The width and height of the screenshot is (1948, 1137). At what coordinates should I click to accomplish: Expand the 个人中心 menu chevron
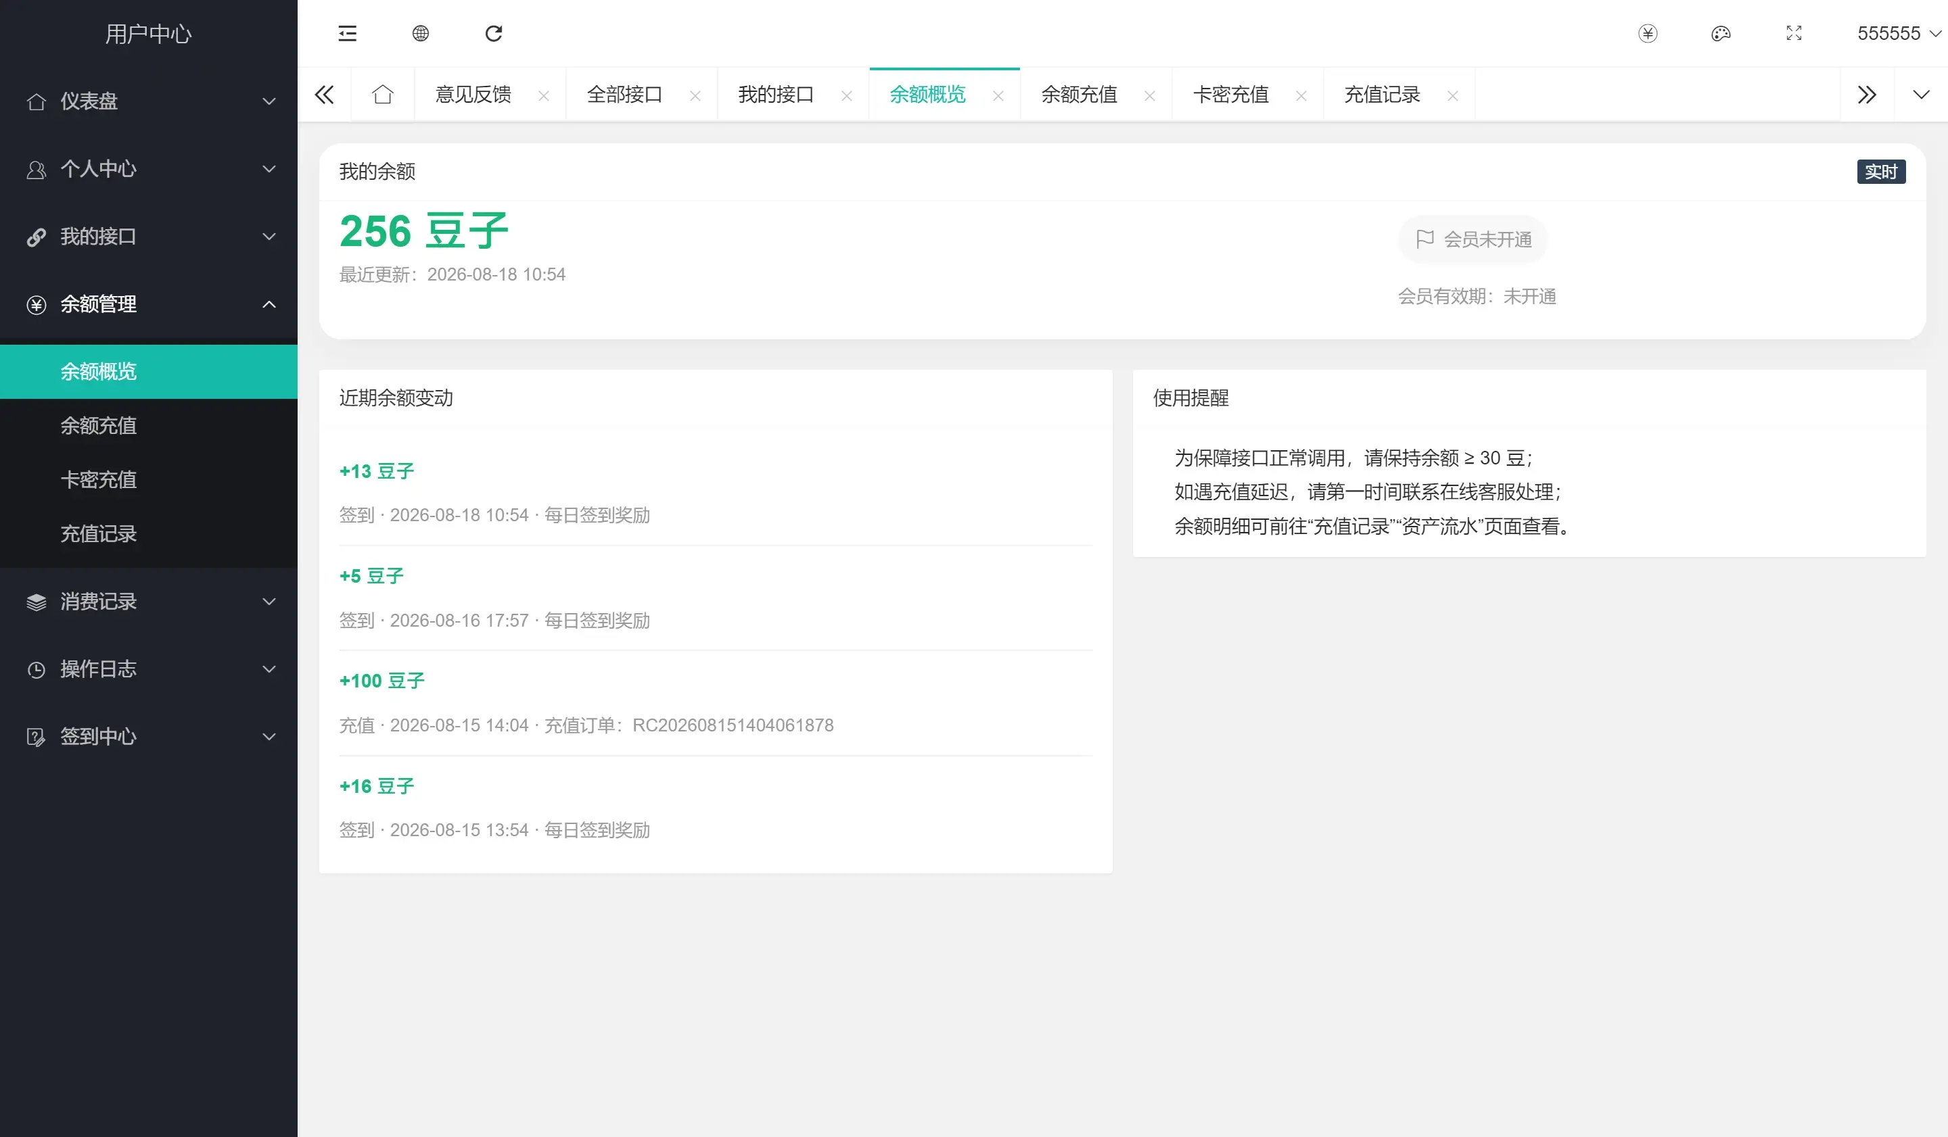[x=269, y=169]
